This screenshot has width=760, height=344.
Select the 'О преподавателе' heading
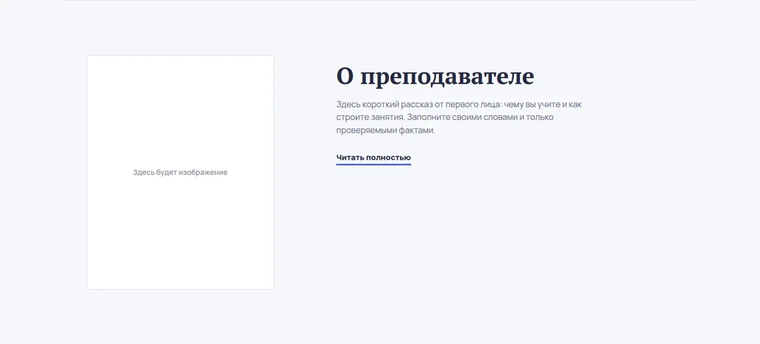(435, 77)
